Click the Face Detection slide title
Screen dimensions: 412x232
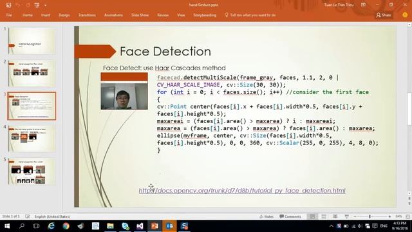pos(165,52)
